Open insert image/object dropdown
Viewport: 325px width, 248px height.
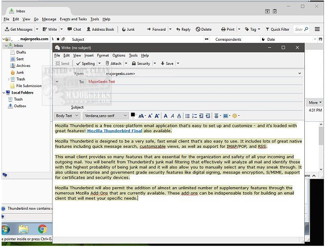227,116
